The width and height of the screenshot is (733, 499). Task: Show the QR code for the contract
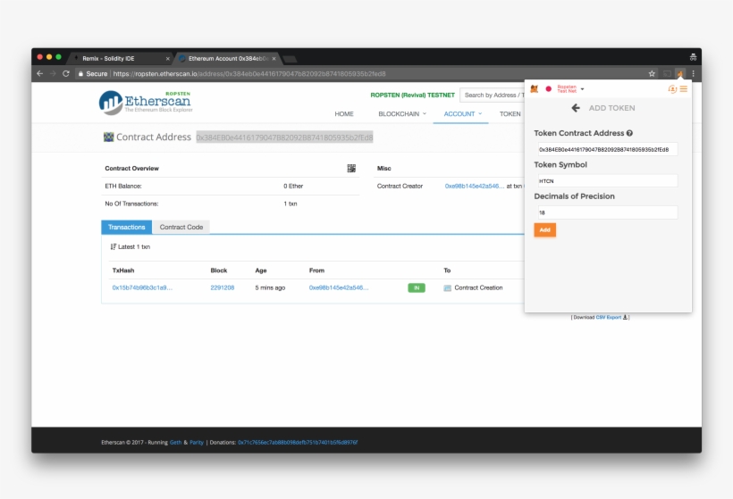tap(351, 168)
